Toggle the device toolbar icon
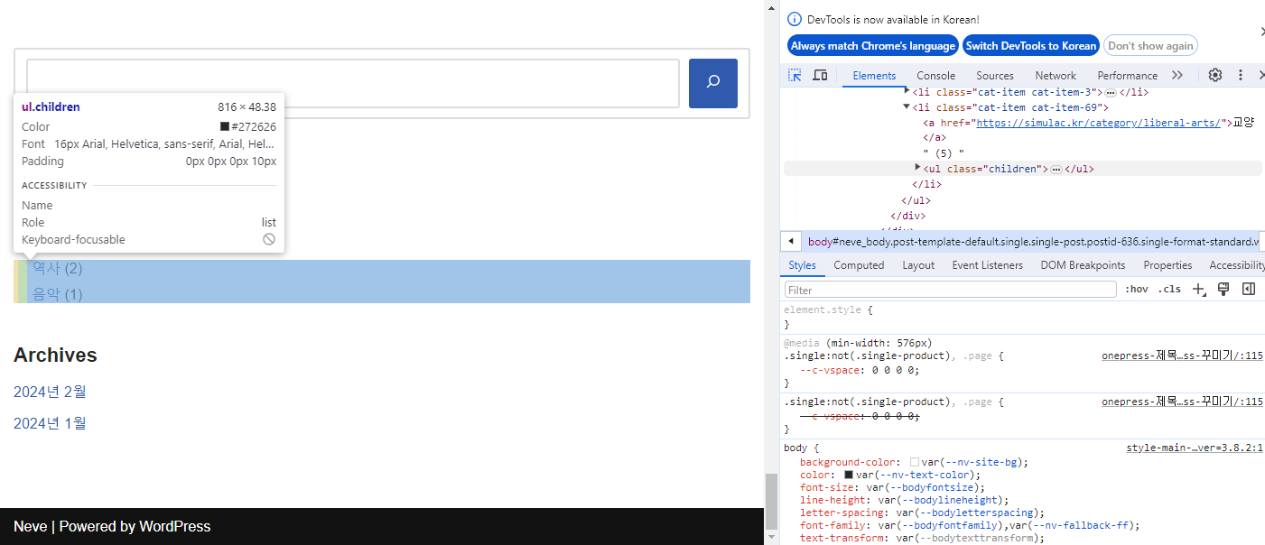1265x545 pixels. 820,76
